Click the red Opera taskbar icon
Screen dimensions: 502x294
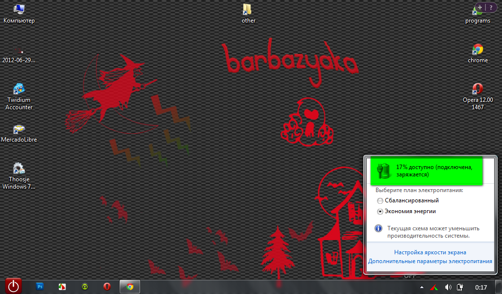tap(107, 287)
